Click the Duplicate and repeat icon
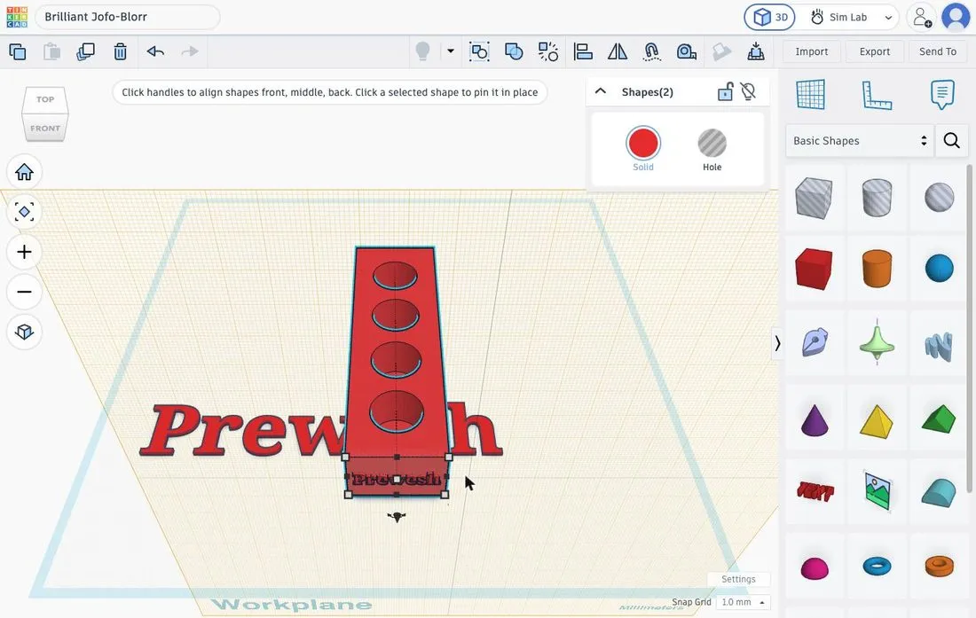Image resolution: width=976 pixels, height=618 pixels. pos(85,51)
